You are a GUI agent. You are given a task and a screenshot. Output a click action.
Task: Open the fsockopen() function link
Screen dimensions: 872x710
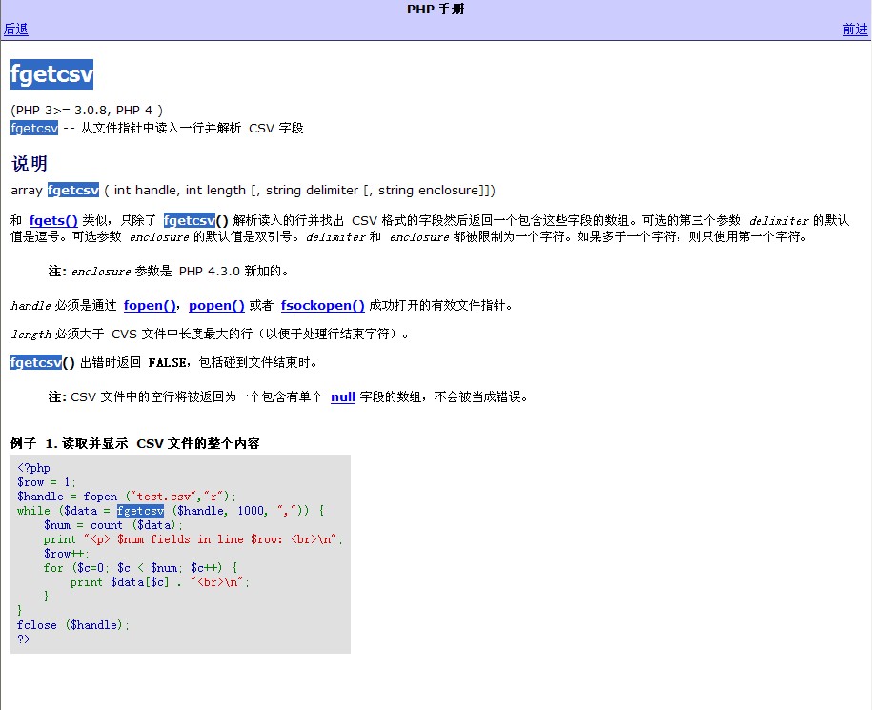pyautogui.click(x=322, y=305)
